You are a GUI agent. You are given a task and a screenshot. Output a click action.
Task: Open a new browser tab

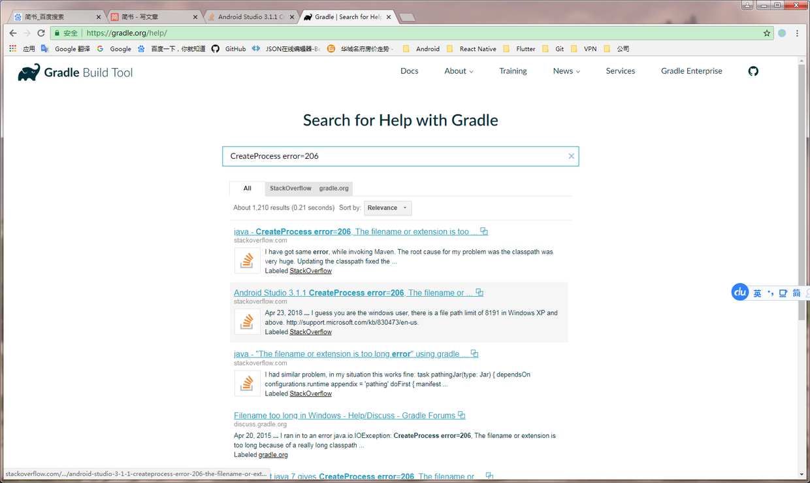407,18
